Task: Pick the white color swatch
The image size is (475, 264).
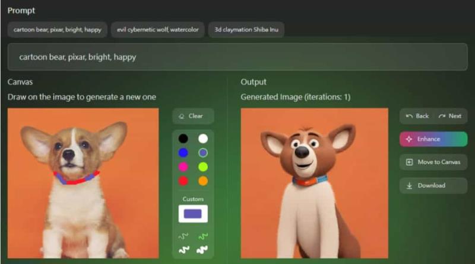Action: coord(203,139)
